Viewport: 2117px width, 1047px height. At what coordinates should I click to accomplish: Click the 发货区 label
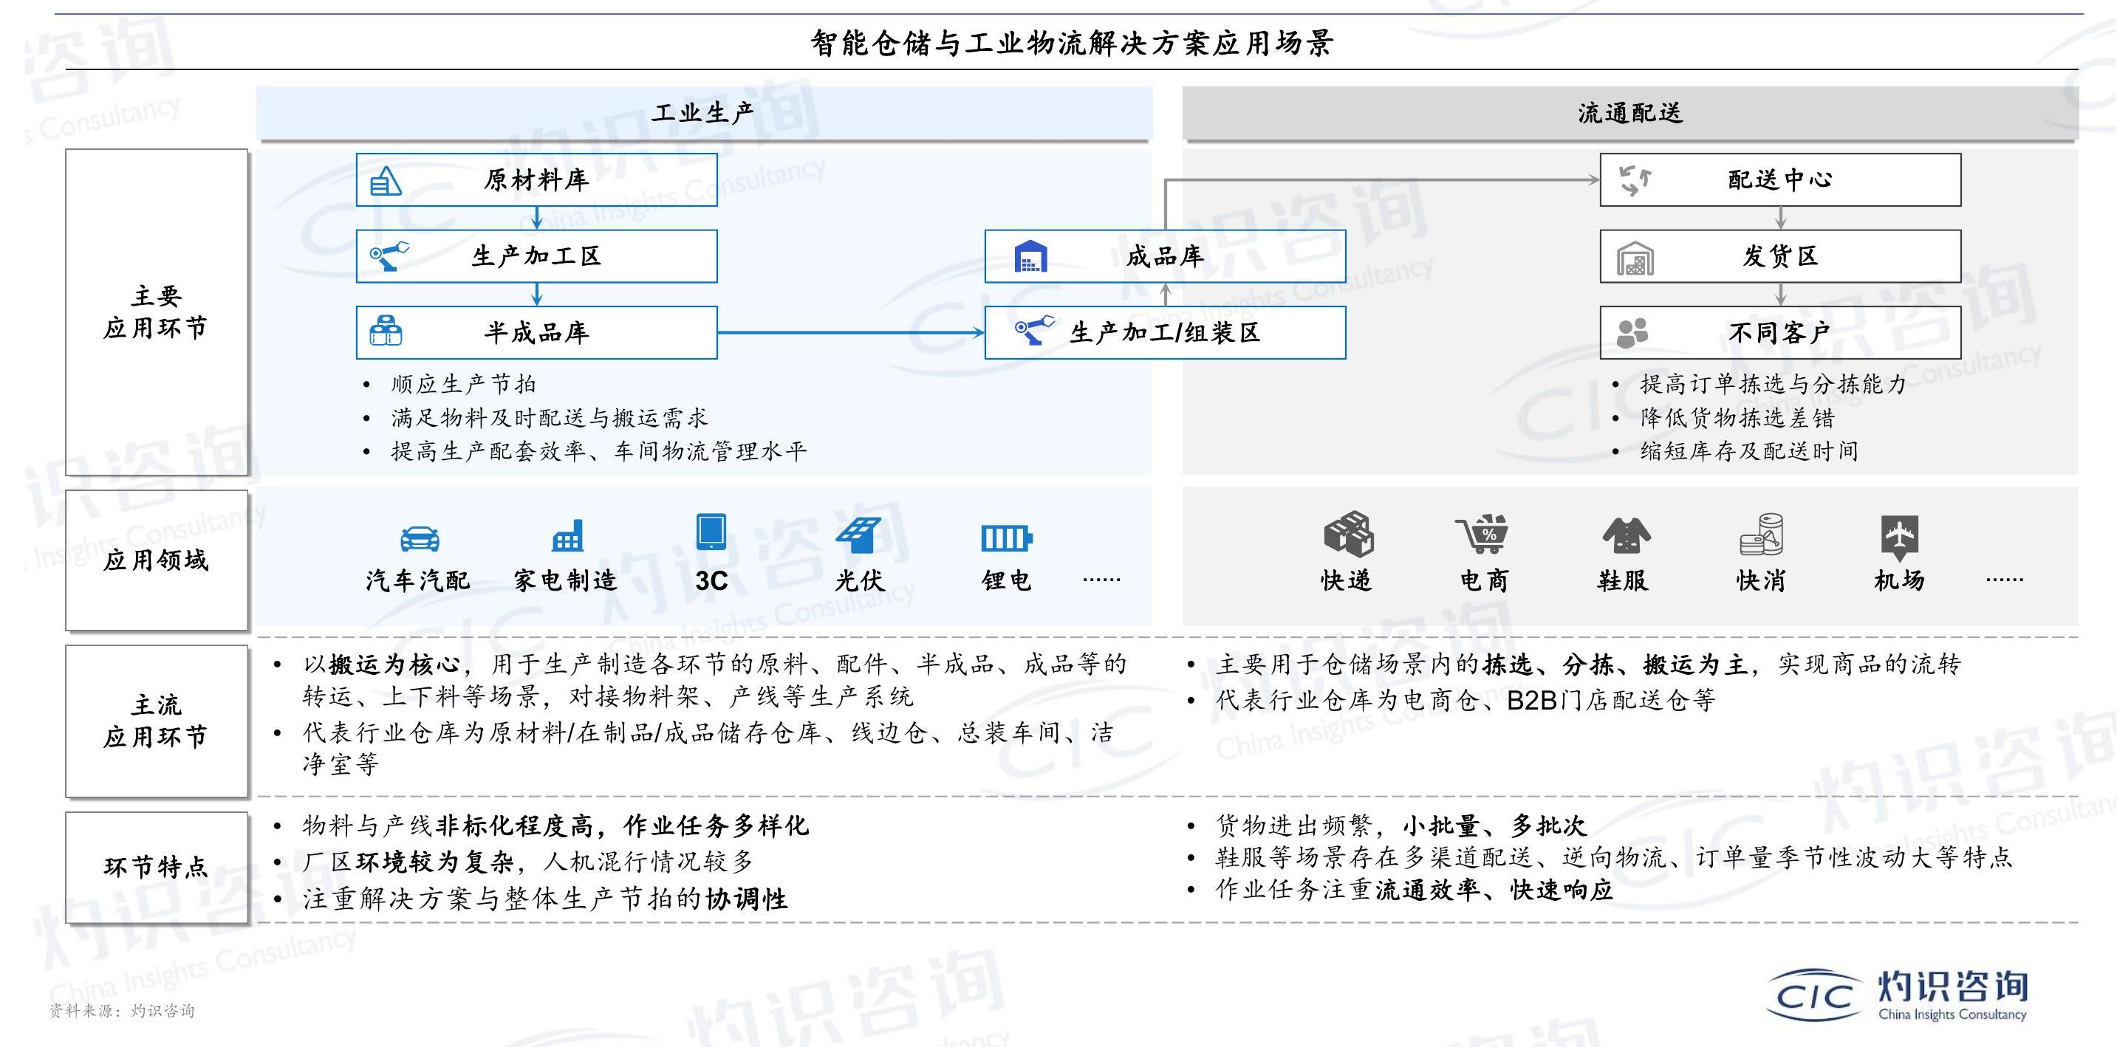pyautogui.click(x=1780, y=256)
